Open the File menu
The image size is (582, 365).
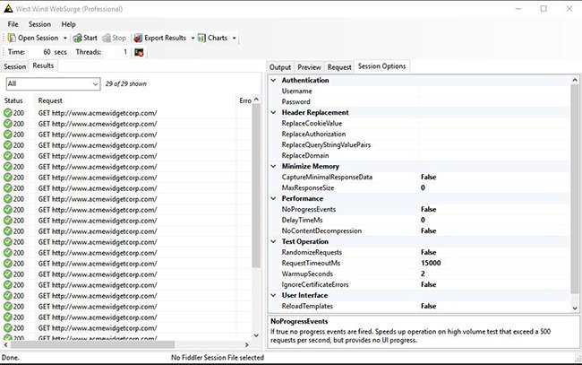click(13, 24)
